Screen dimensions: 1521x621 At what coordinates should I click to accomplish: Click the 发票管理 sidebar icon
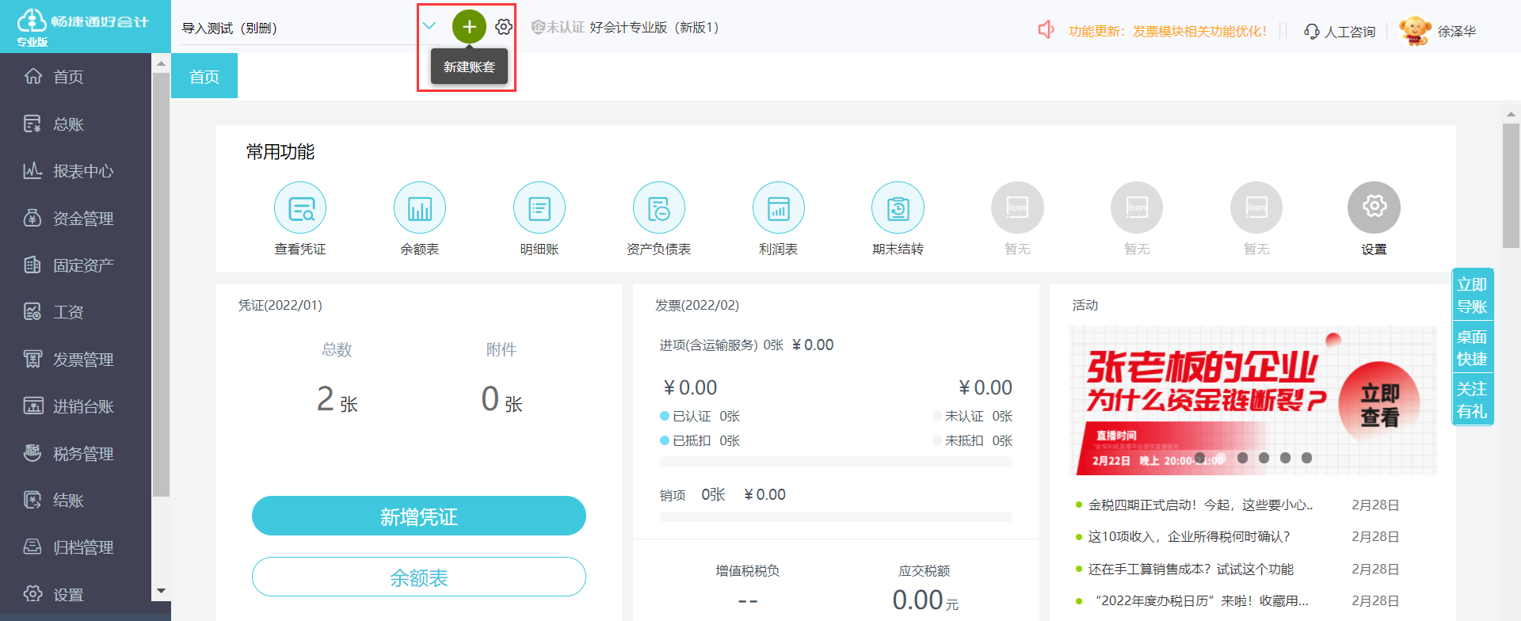[x=32, y=360]
